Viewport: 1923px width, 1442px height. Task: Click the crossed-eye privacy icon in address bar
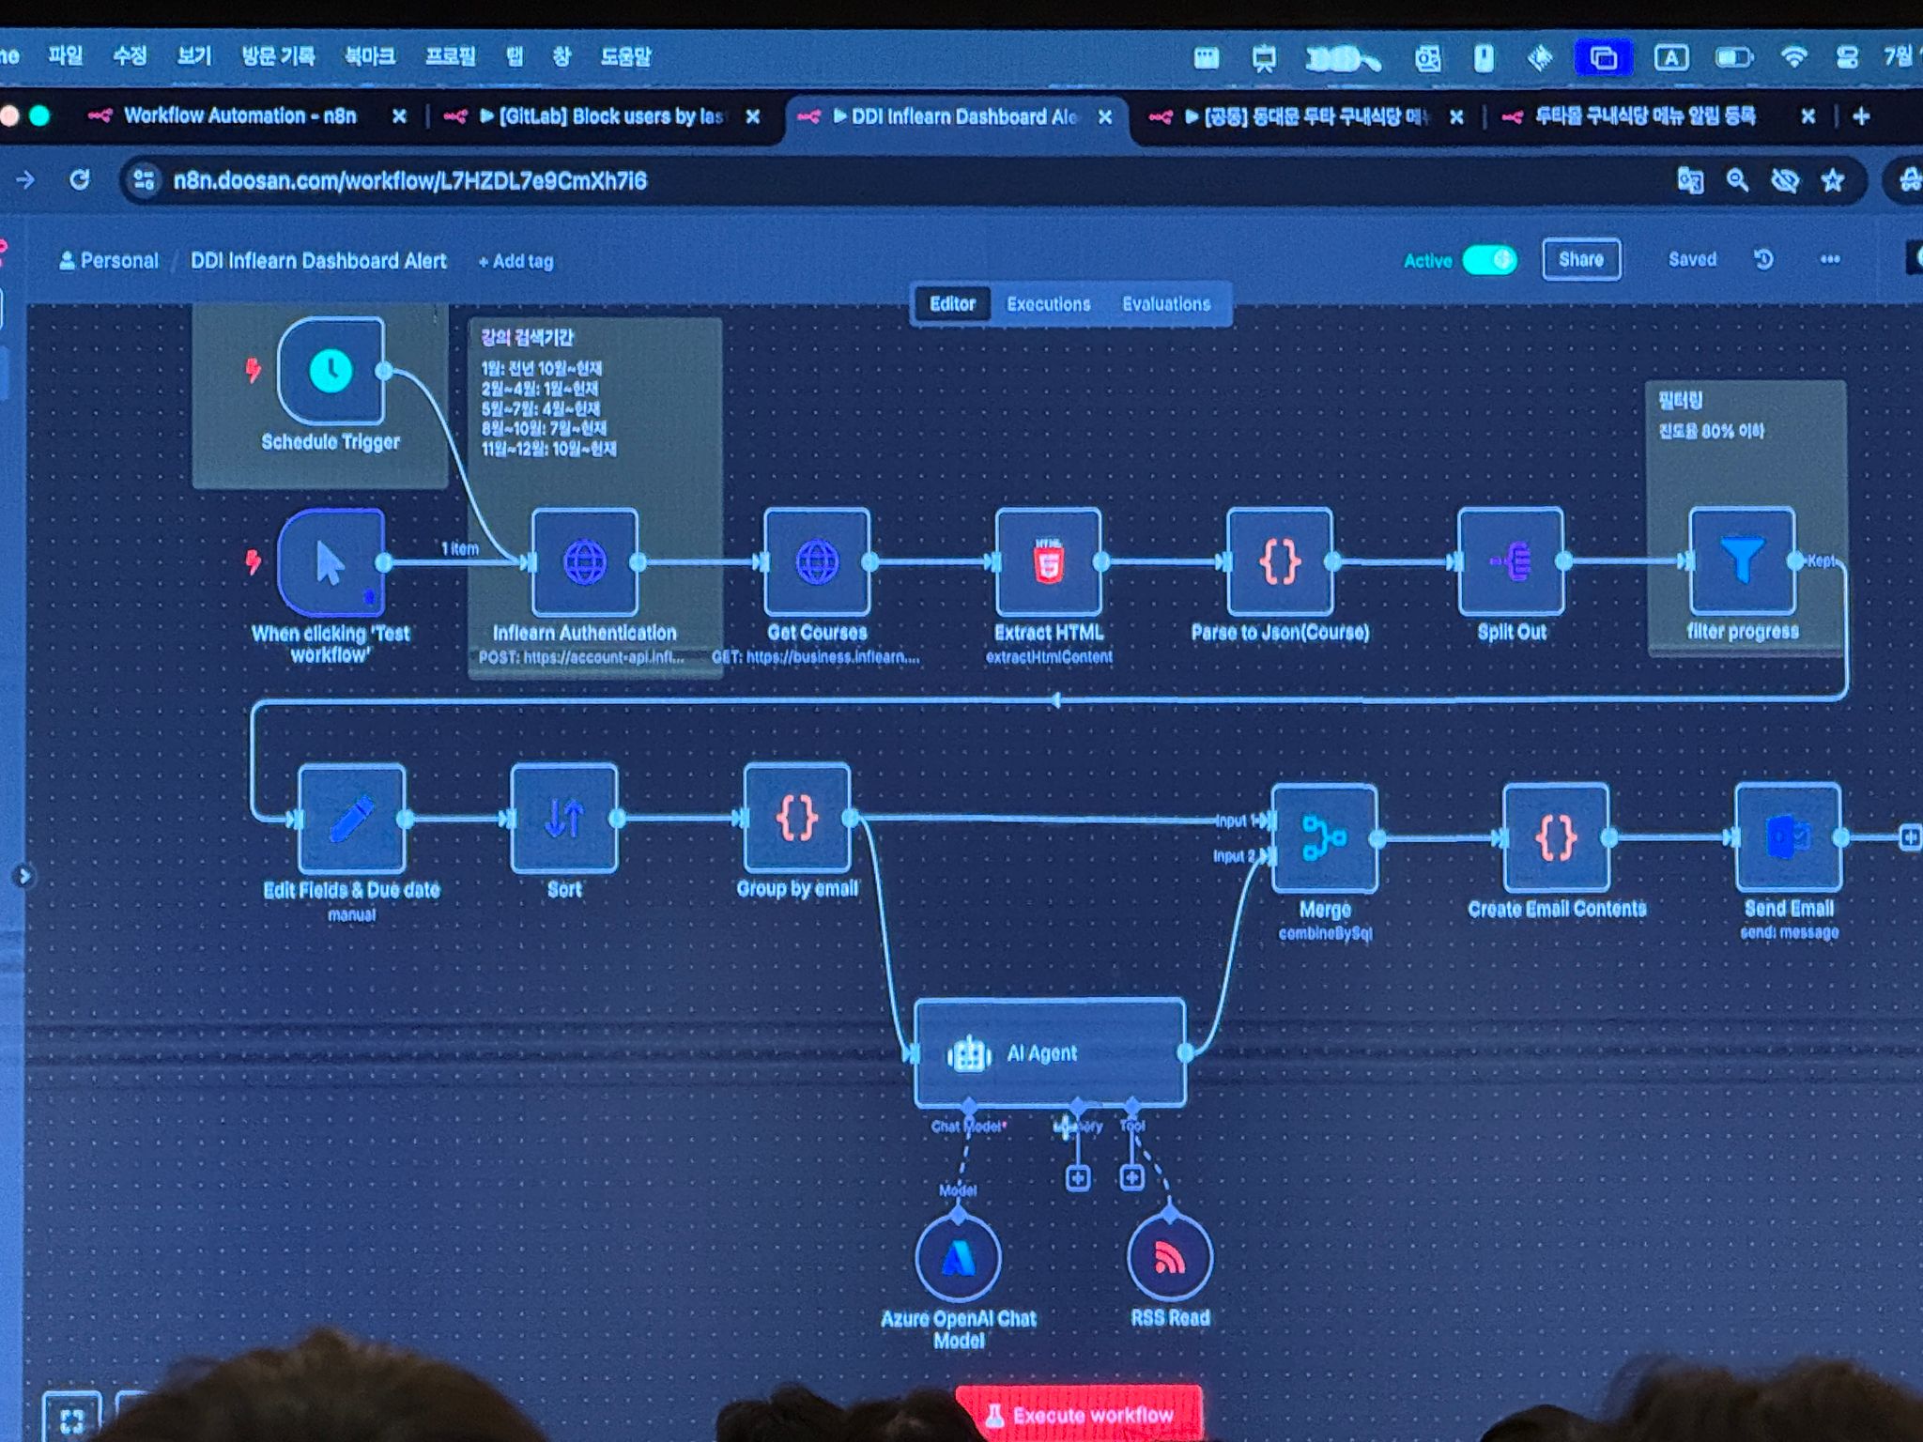tap(1784, 180)
